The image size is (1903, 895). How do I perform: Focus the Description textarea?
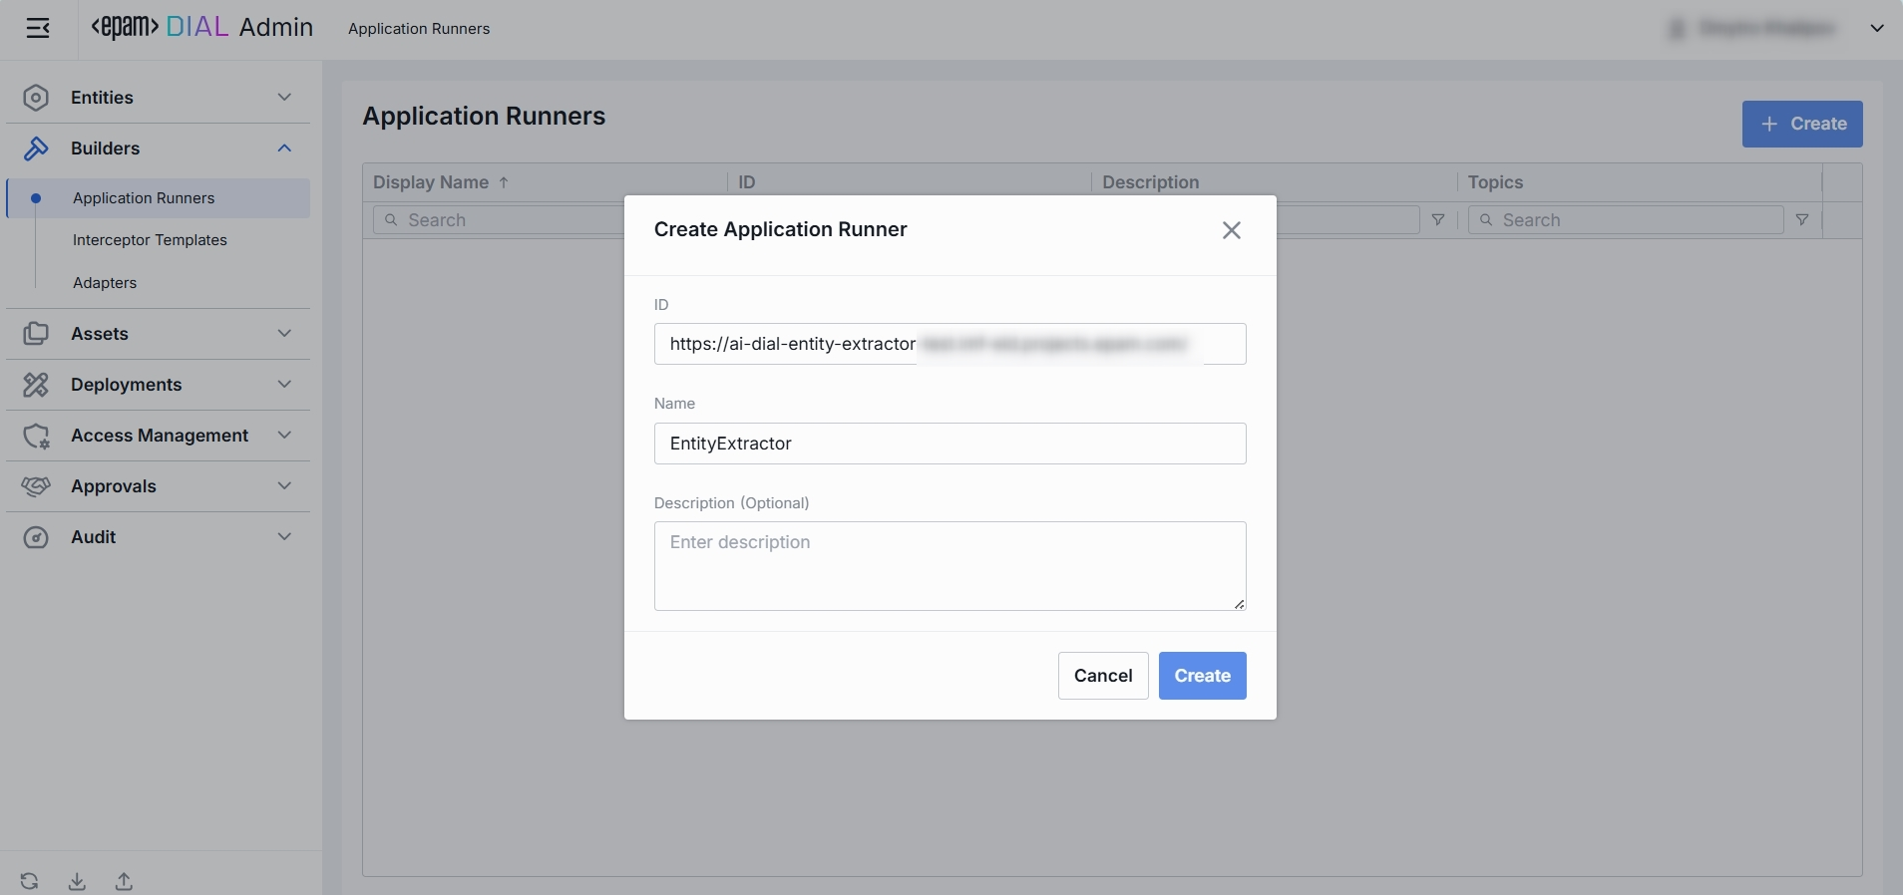point(950,565)
